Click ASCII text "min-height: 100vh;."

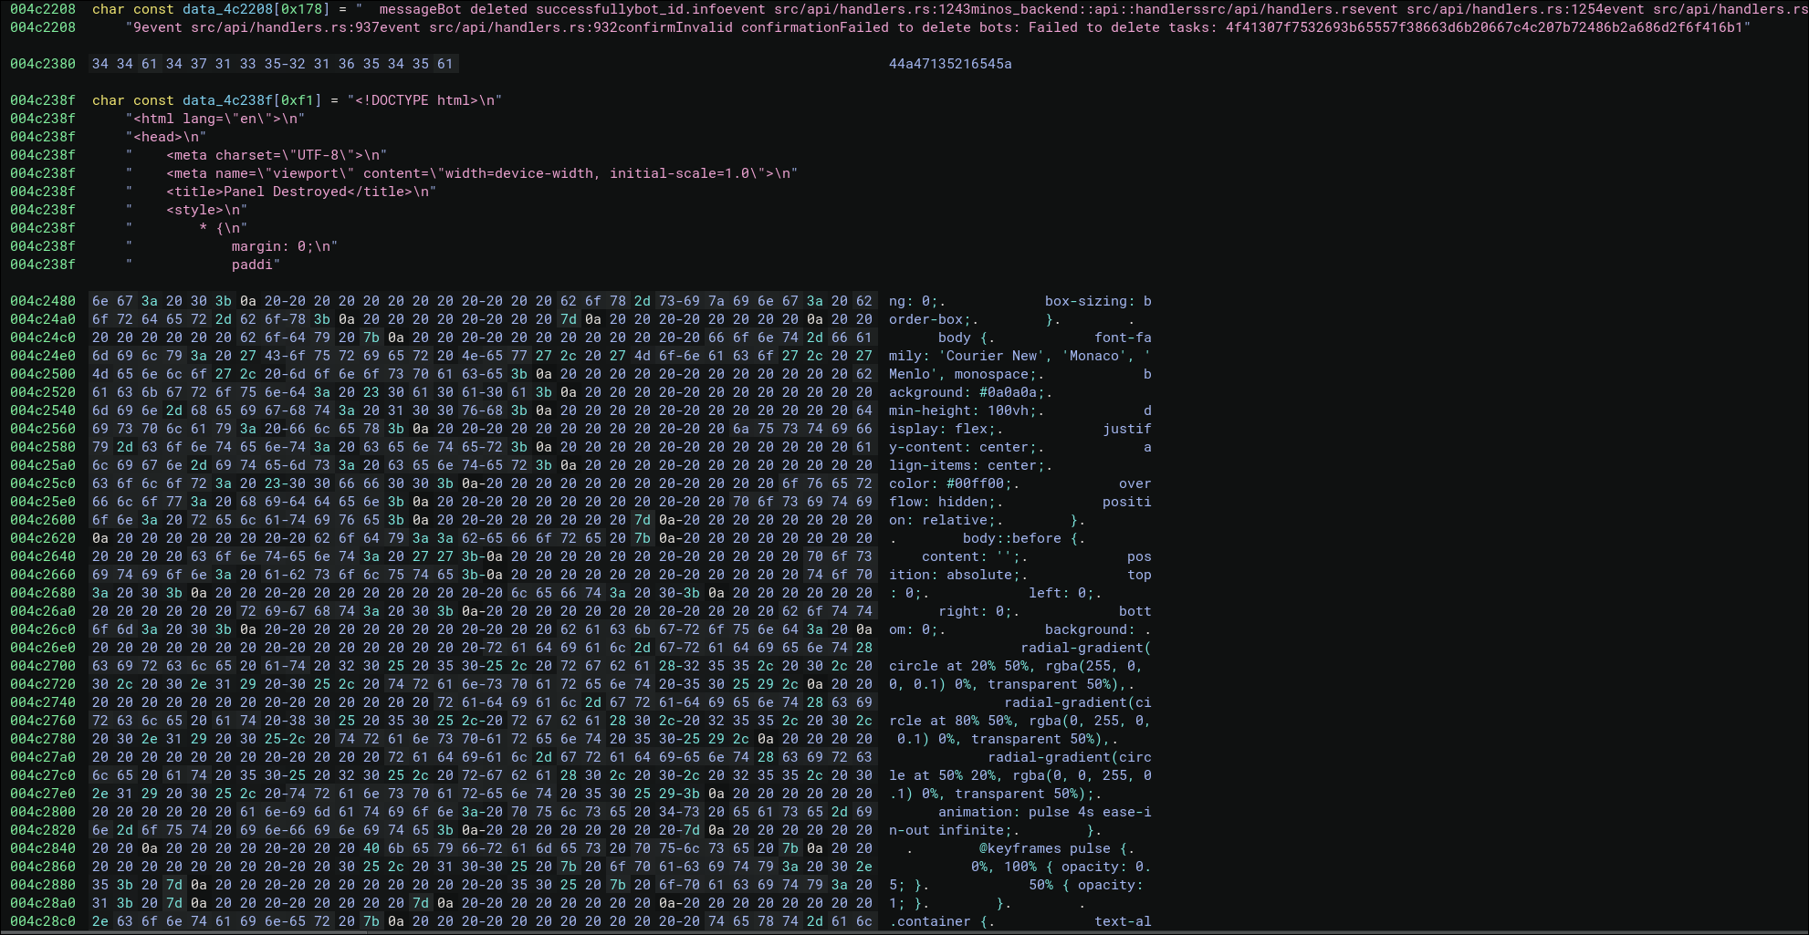point(967,410)
